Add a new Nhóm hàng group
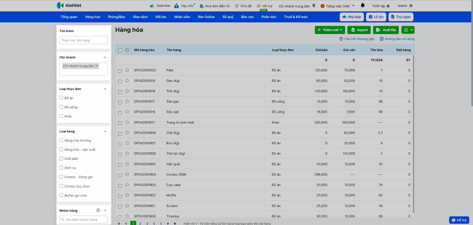The height and width of the screenshot is (225, 473). point(98,210)
